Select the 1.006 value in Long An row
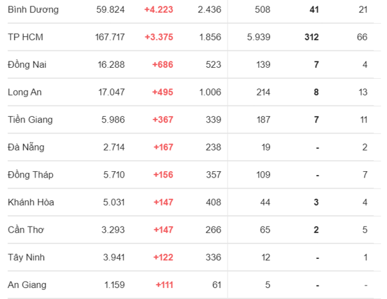Image resolution: width=387 pixels, height=299 pixels. [x=210, y=92]
